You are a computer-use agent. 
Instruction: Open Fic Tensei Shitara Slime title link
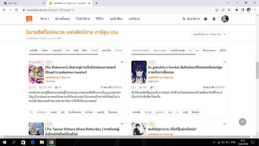(82, 131)
